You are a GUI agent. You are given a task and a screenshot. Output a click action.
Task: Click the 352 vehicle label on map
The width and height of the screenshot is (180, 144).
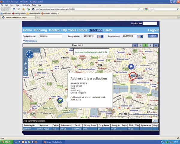click(139, 76)
